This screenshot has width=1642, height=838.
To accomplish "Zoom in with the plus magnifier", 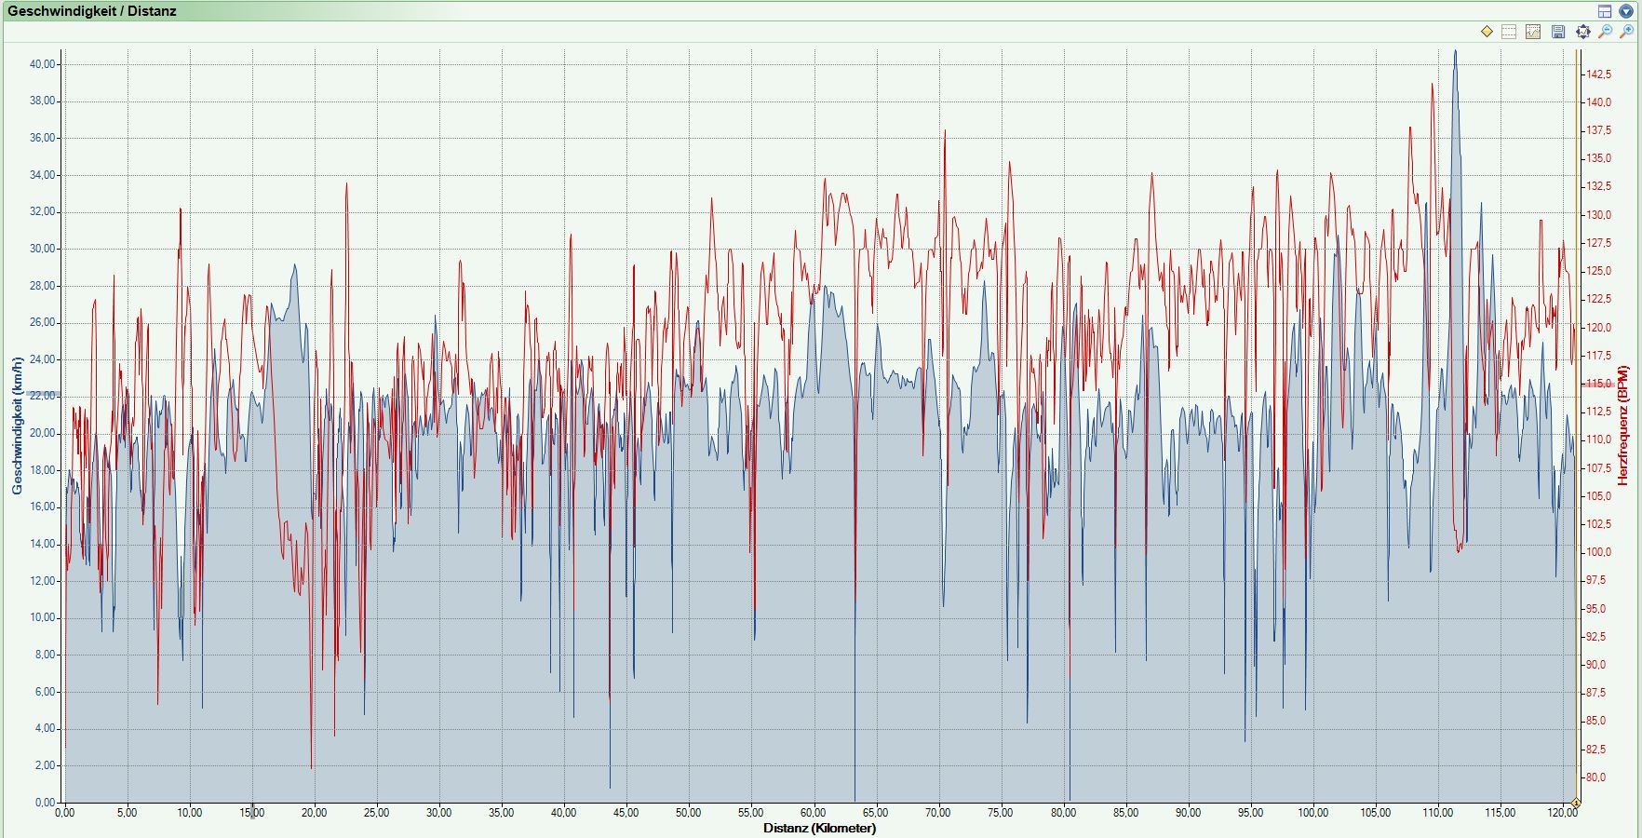I will (1627, 32).
